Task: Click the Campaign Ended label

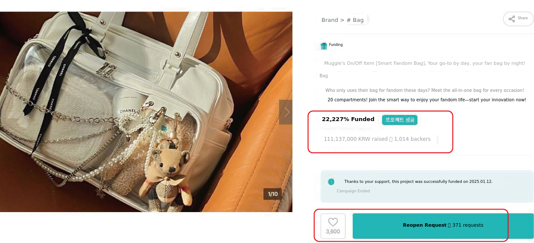Action: tap(353, 191)
